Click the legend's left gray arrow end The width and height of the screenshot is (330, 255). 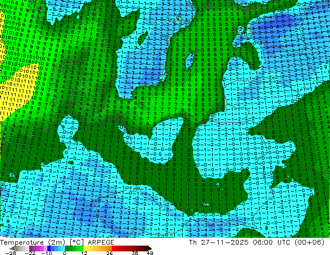click(12, 248)
